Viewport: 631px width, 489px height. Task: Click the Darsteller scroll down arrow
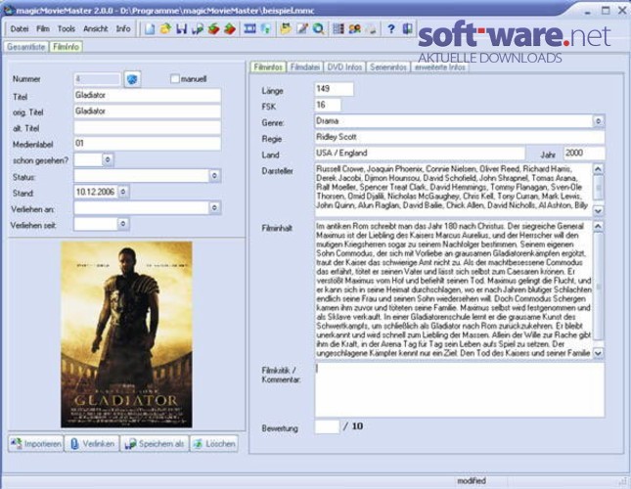point(599,210)
